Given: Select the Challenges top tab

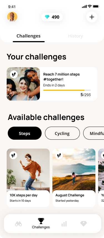Looking at the screenshot, I should [x=29, y=36].
